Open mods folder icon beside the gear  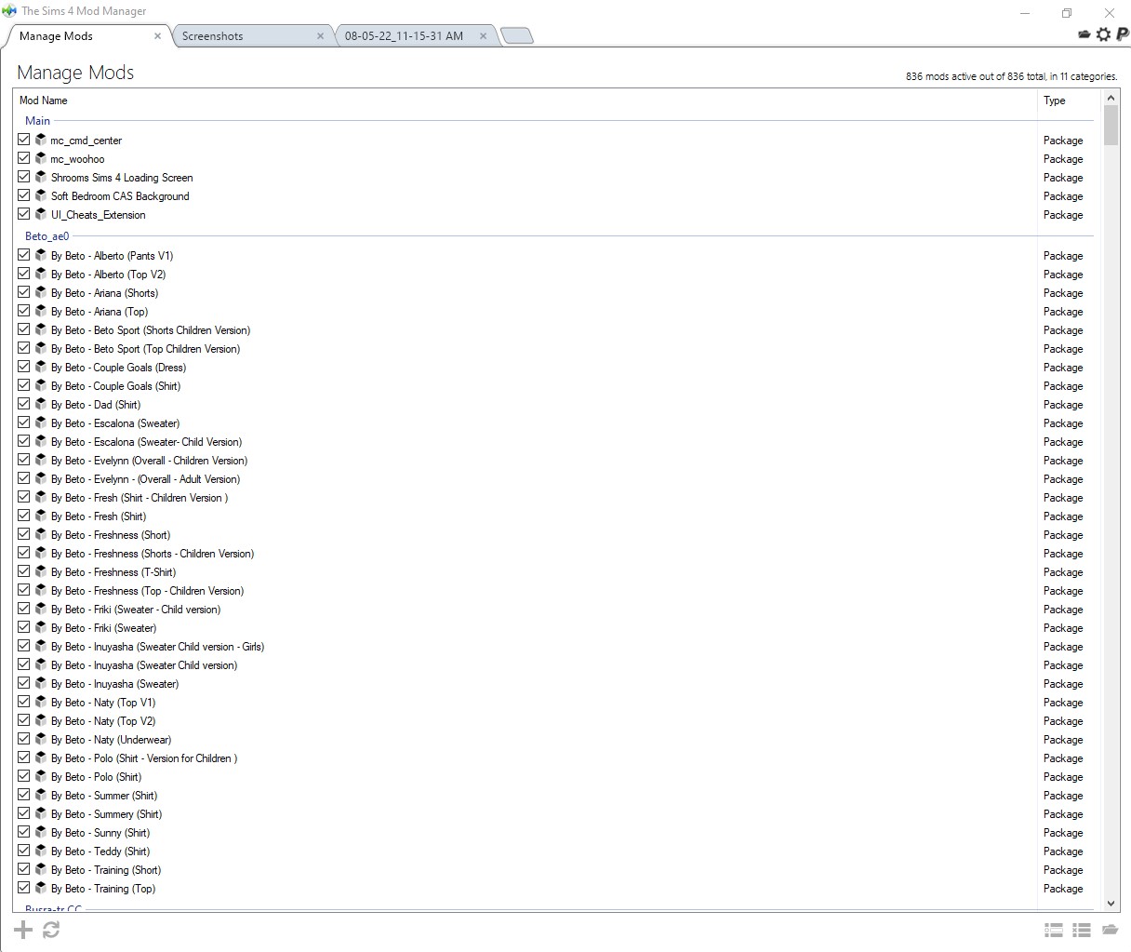coord(1084,34)
